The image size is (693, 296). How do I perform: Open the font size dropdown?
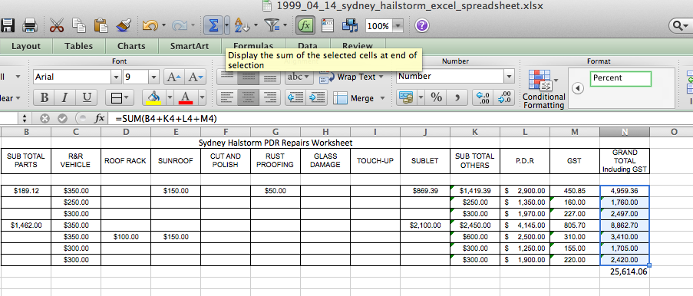click(153, 77)
